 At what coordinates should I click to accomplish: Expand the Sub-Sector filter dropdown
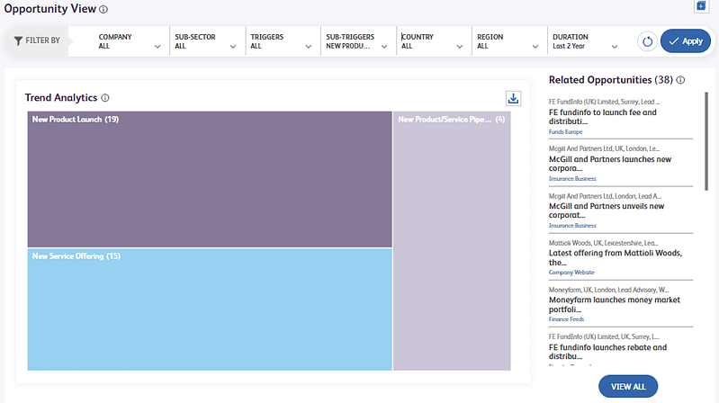click(206, 41)
